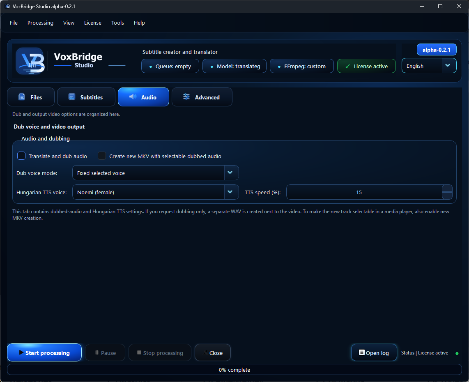Click the VoxBridge Studio logo icon
Viewport: 469px width, 382px height.
point(30,61)
